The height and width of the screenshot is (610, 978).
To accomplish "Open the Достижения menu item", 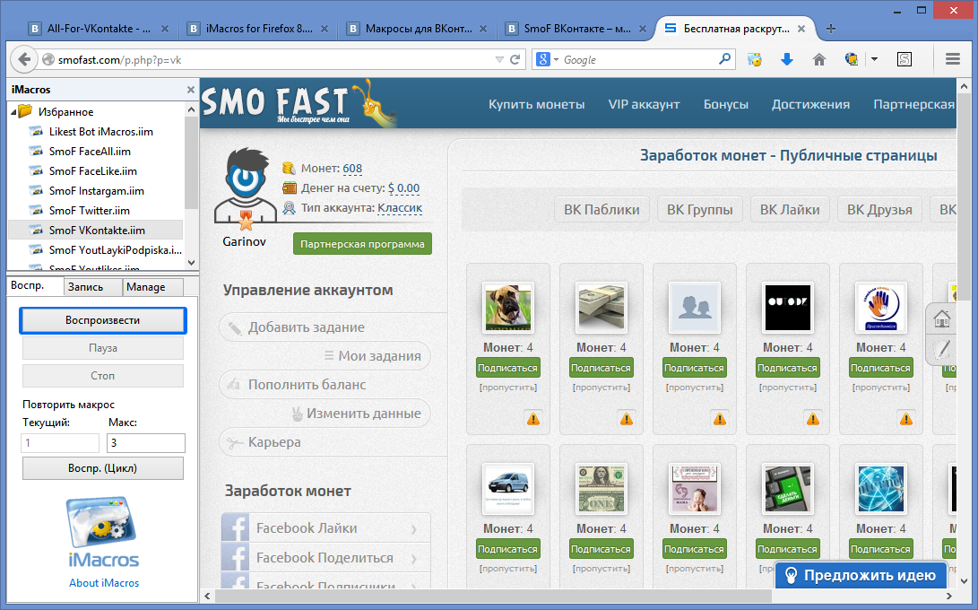I will click(810, 104).
